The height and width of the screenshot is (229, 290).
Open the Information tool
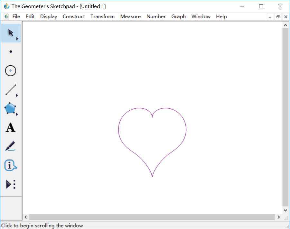click(x=10, y=165)
